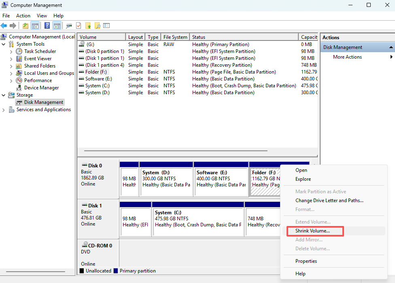Click the Device Manager icon

[x=19, y=88]
